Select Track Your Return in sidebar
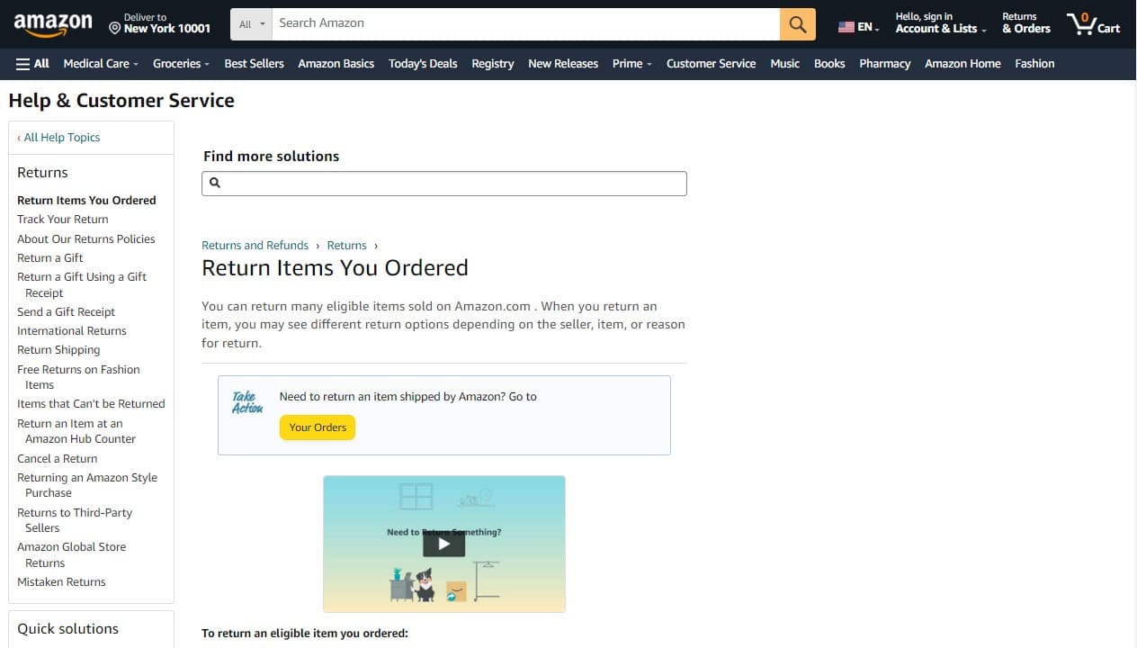The width and height of the screenshot is (1137, 648). pos(62,219)
